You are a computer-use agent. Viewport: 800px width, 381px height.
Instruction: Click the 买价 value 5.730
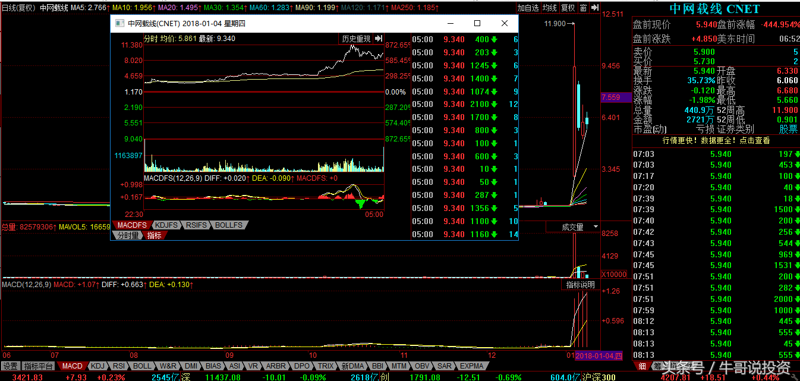point(704,61)
